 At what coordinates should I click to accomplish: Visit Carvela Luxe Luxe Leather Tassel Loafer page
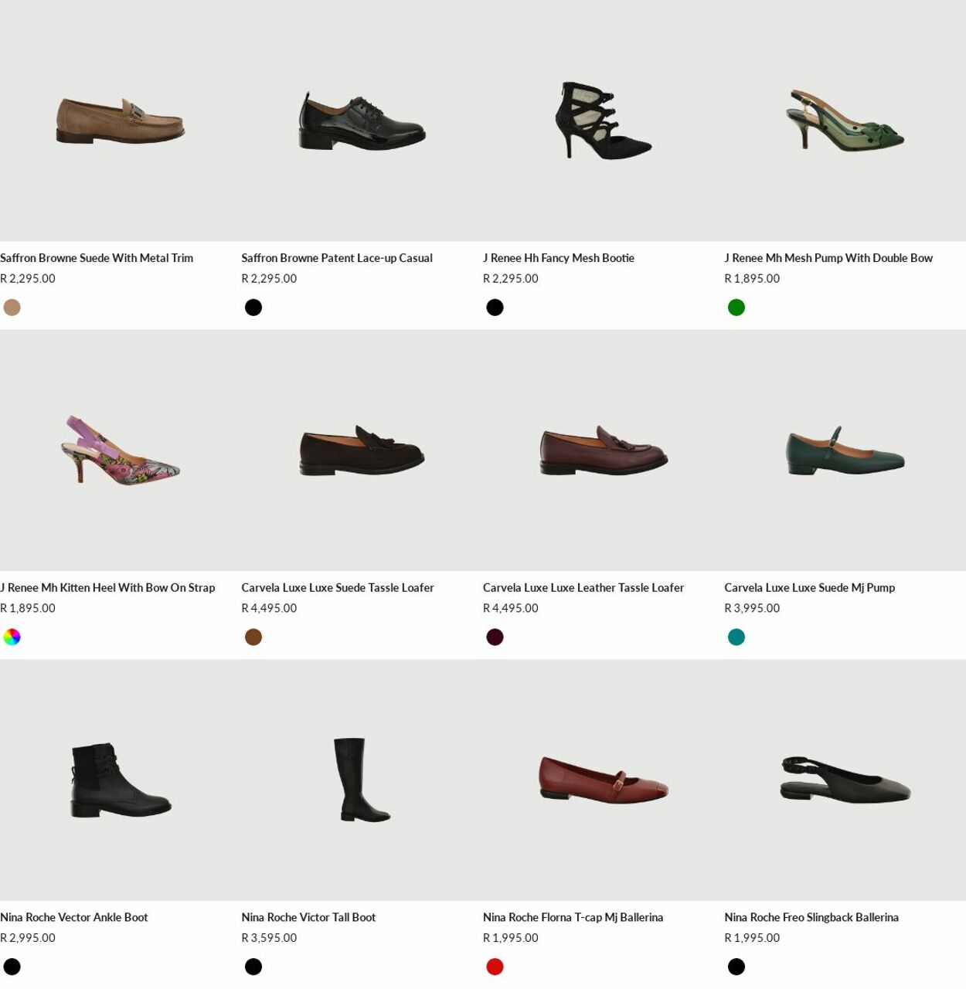tap(583, 588)
